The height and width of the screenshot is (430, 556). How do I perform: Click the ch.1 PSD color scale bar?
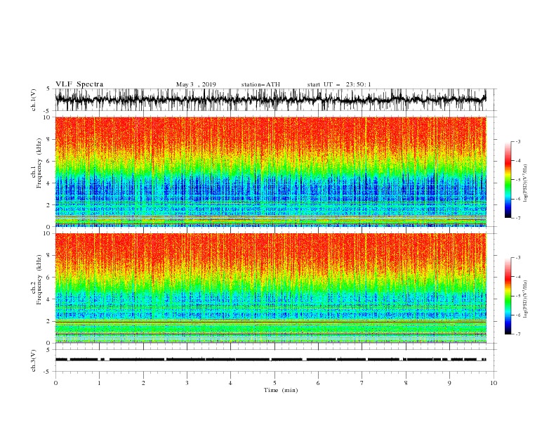508,180
